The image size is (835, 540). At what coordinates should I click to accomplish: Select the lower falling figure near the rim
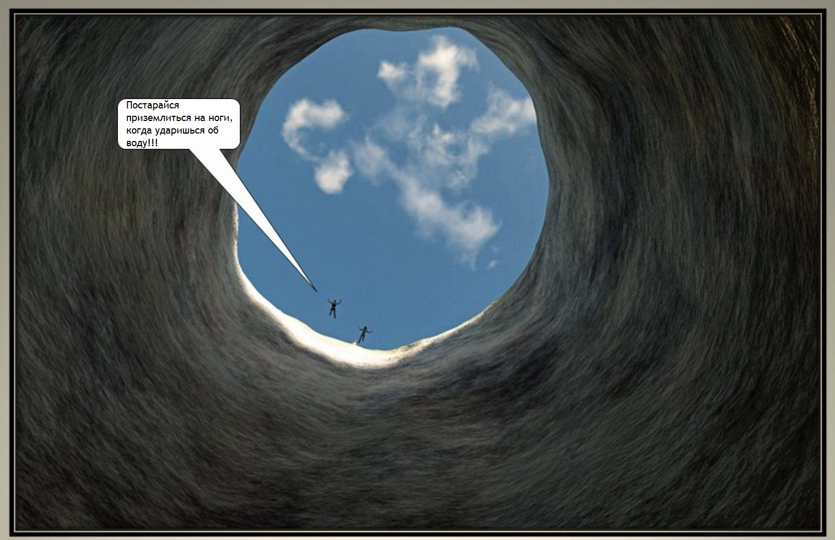tap(364, 334)
